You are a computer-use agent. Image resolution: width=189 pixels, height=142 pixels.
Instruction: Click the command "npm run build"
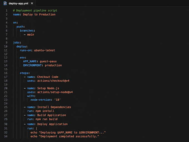[46, 119]
